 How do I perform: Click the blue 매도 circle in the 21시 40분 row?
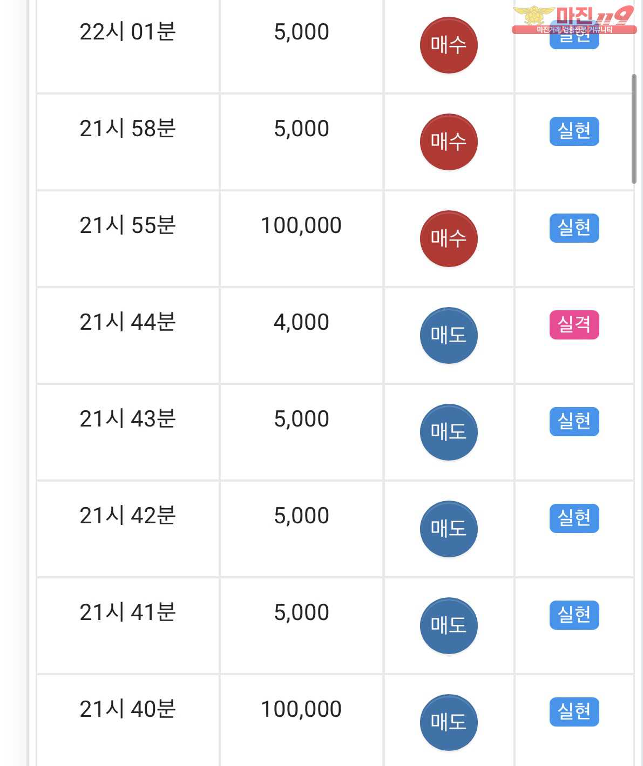tap(449, 722)
